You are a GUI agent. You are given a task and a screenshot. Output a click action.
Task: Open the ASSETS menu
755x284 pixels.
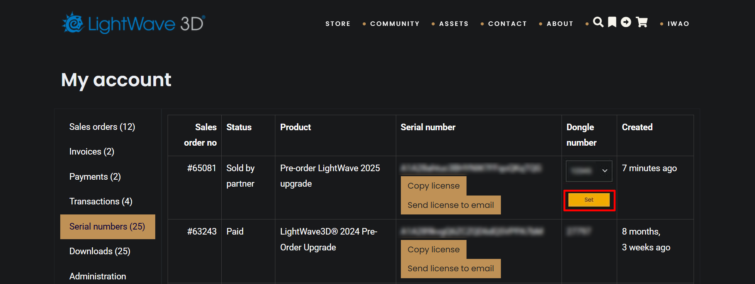[x=454, y=24]
